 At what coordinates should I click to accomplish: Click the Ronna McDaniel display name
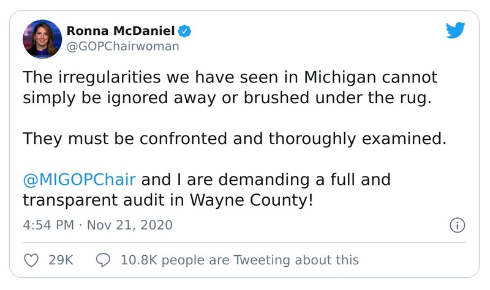tap(118, 30)
